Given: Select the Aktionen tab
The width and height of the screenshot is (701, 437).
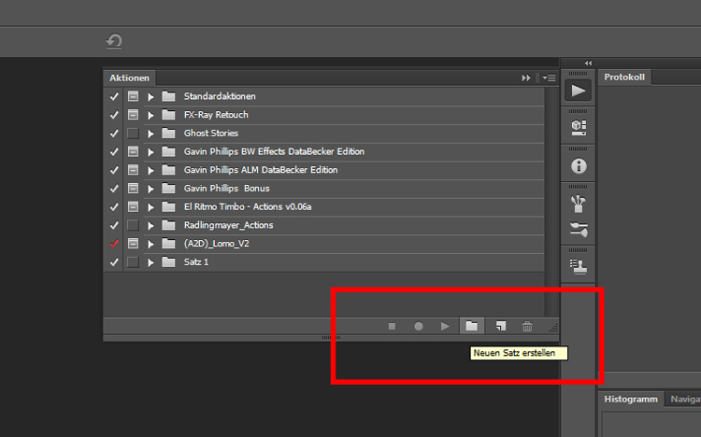Looking at the screenshot, I should click(x=129, y=78).
